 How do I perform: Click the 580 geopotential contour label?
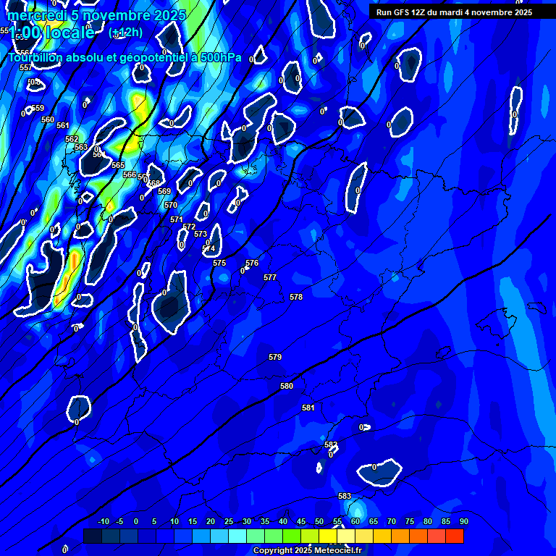pos(287,386)
